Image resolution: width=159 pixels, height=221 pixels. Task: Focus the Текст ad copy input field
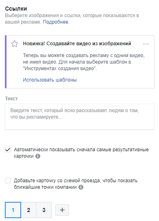click(80, 117)
